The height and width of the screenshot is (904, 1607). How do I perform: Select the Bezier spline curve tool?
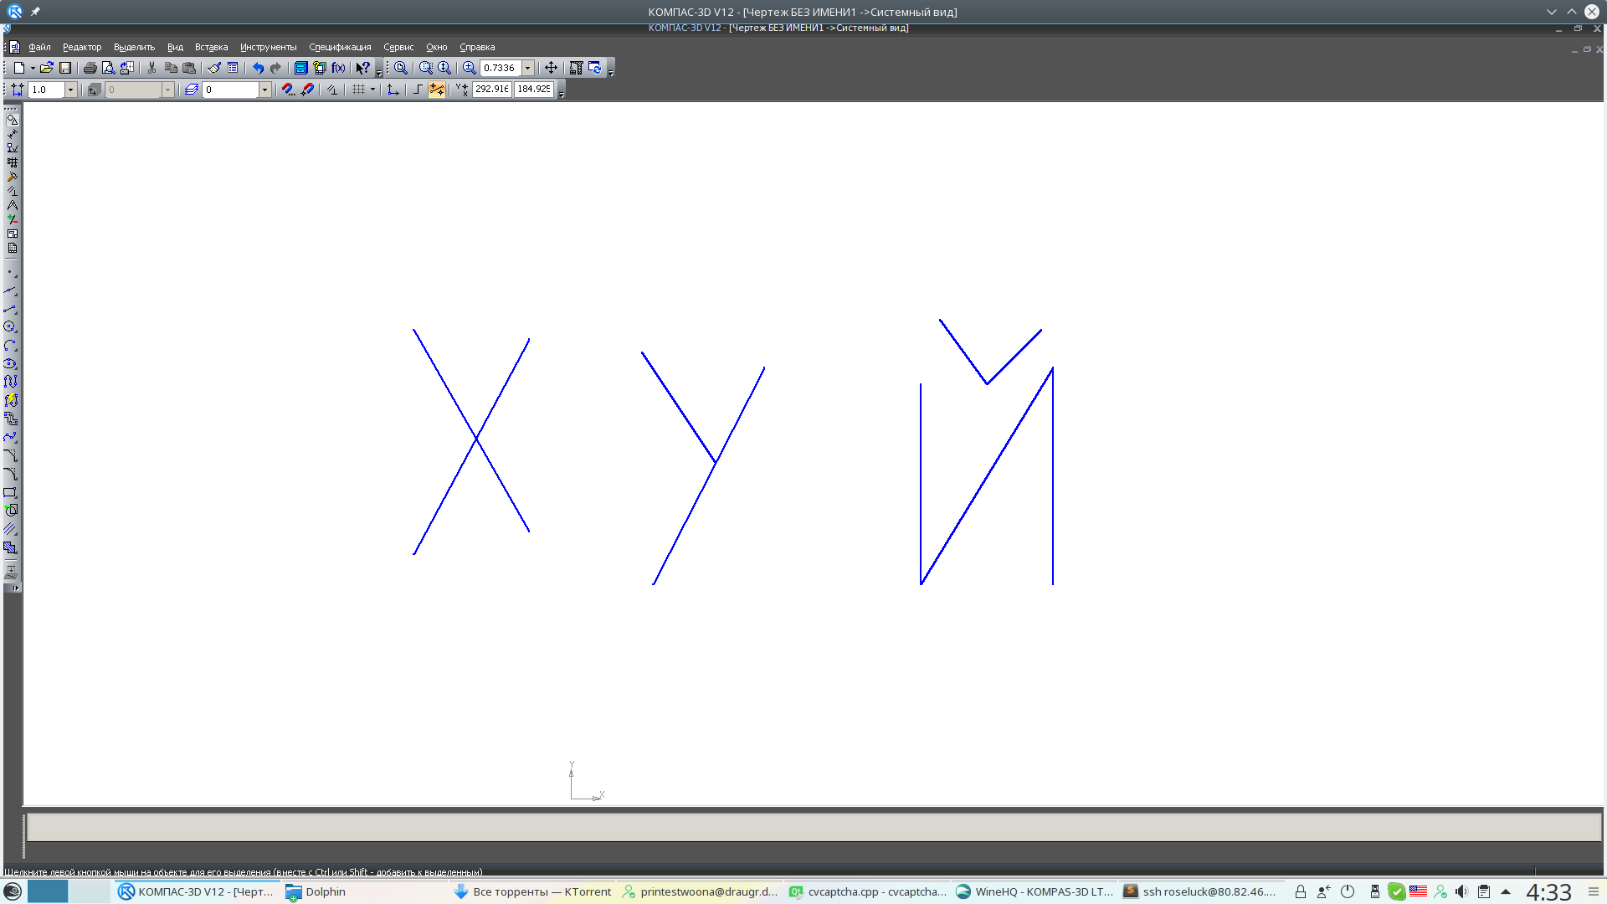tap(10, 437)
